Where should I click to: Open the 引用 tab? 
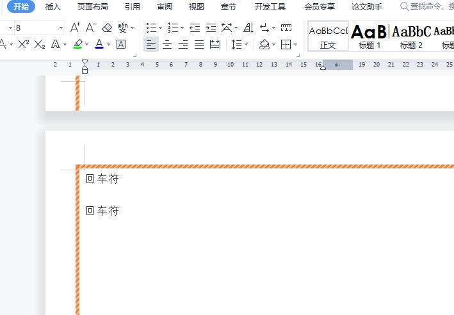[133, 6]
